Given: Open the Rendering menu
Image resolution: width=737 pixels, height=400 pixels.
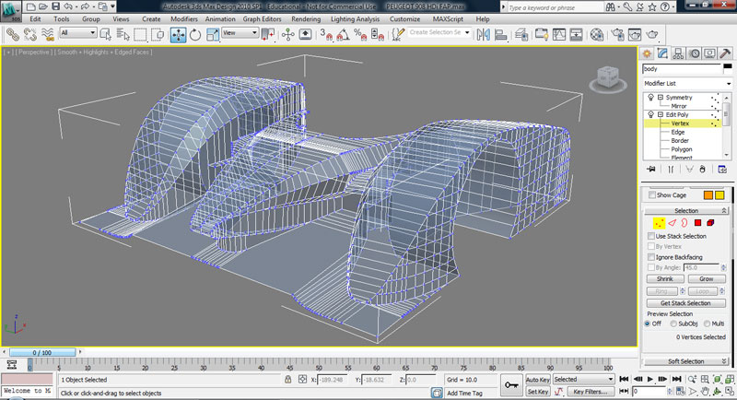Looking at the screenshot, I should coord(306,19).
